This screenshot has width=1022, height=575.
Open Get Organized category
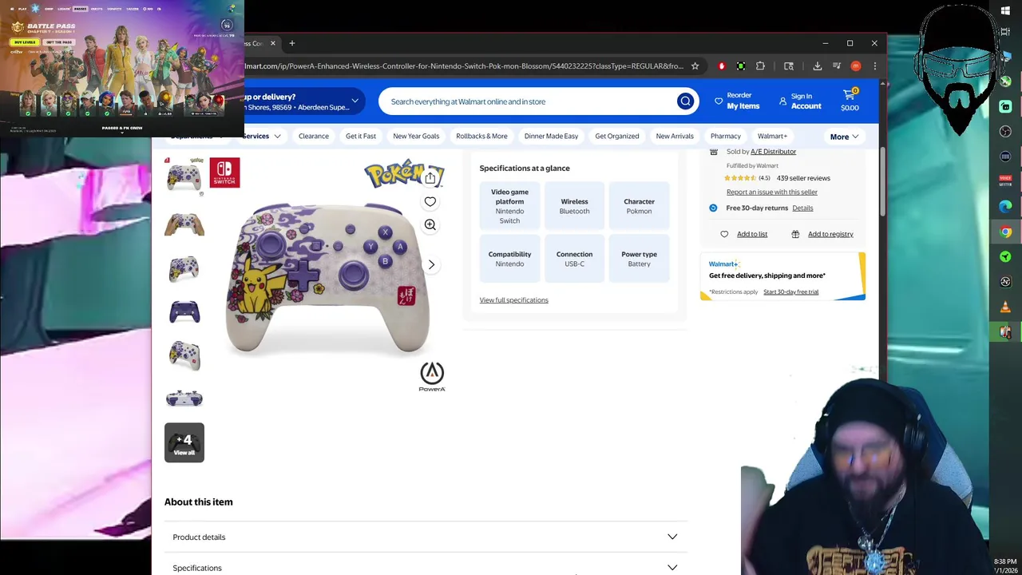click(x=617, y=136)
